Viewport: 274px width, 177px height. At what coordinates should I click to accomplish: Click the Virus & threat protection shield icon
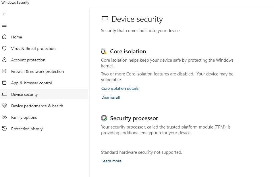click(4, 48)
